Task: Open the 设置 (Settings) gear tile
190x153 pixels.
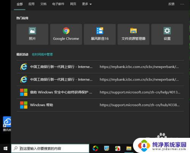Action: (167, 34)
